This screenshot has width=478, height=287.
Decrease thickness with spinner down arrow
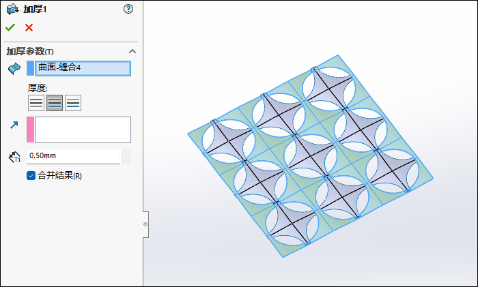click(126, 160)
